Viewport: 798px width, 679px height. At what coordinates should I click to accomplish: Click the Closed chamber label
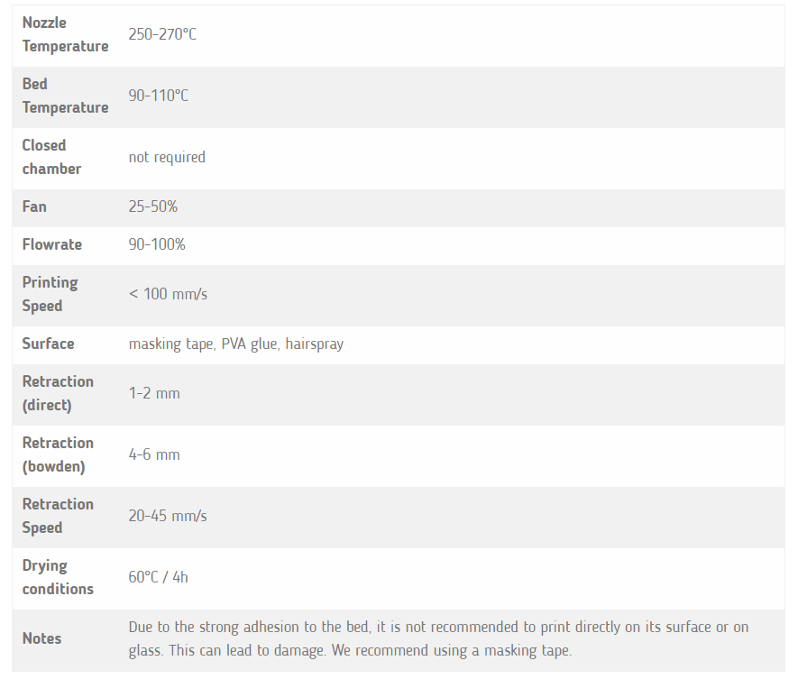(x=51, y=157)
